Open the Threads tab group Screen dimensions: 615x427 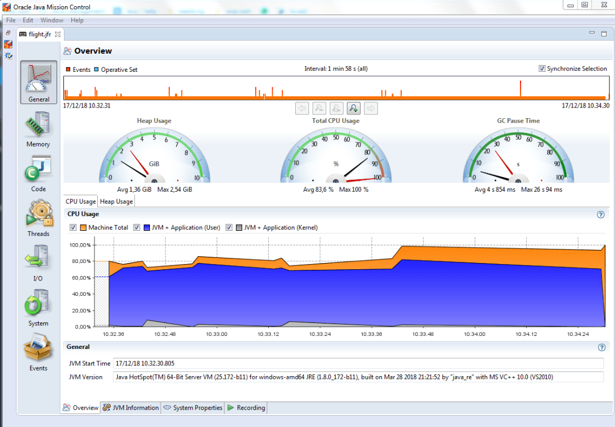(38, 219)
